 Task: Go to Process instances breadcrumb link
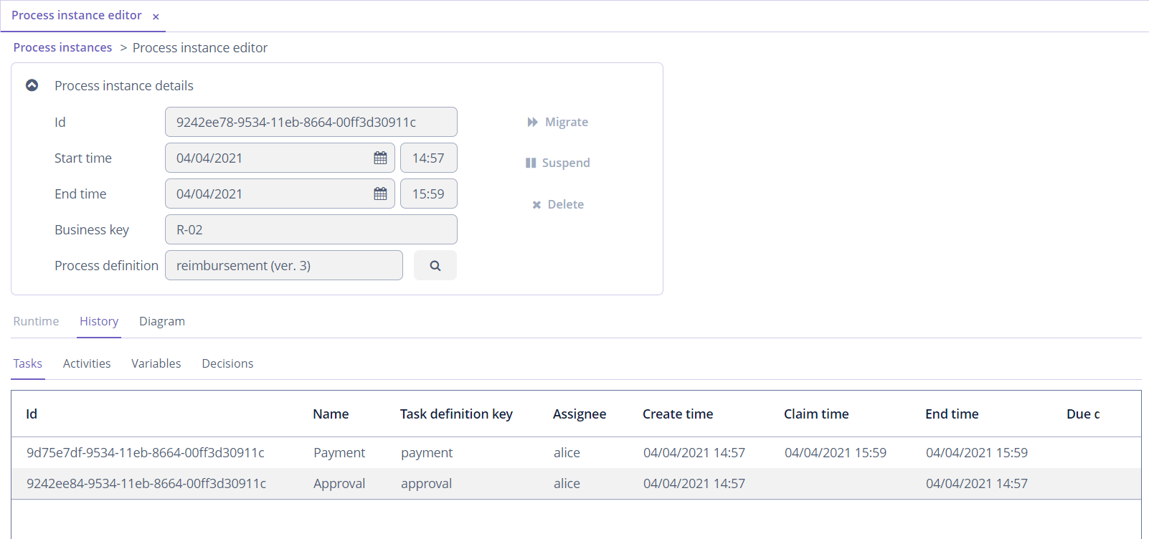[x=62, y=47]
